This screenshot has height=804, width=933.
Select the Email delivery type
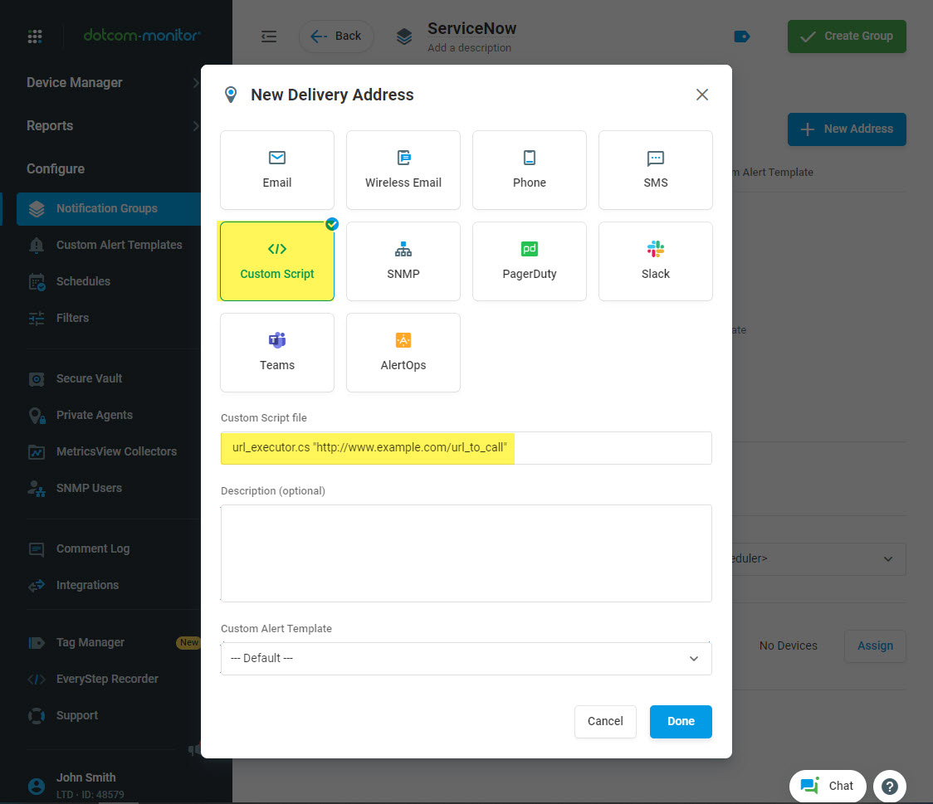[x=277, y=170]
